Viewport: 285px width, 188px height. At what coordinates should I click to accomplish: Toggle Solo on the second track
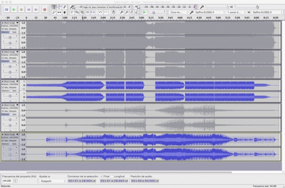[x=14, y=61]
